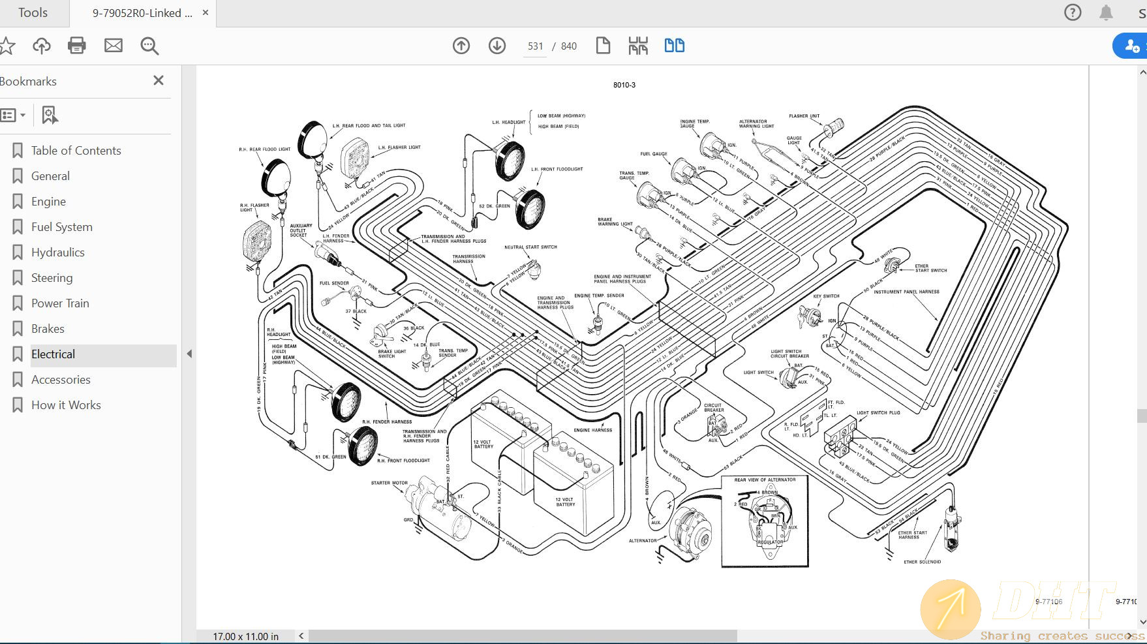Viewport: 1147px width, 644px height.
Task: Send document by email envelope icon
Action: coord(114,46)
